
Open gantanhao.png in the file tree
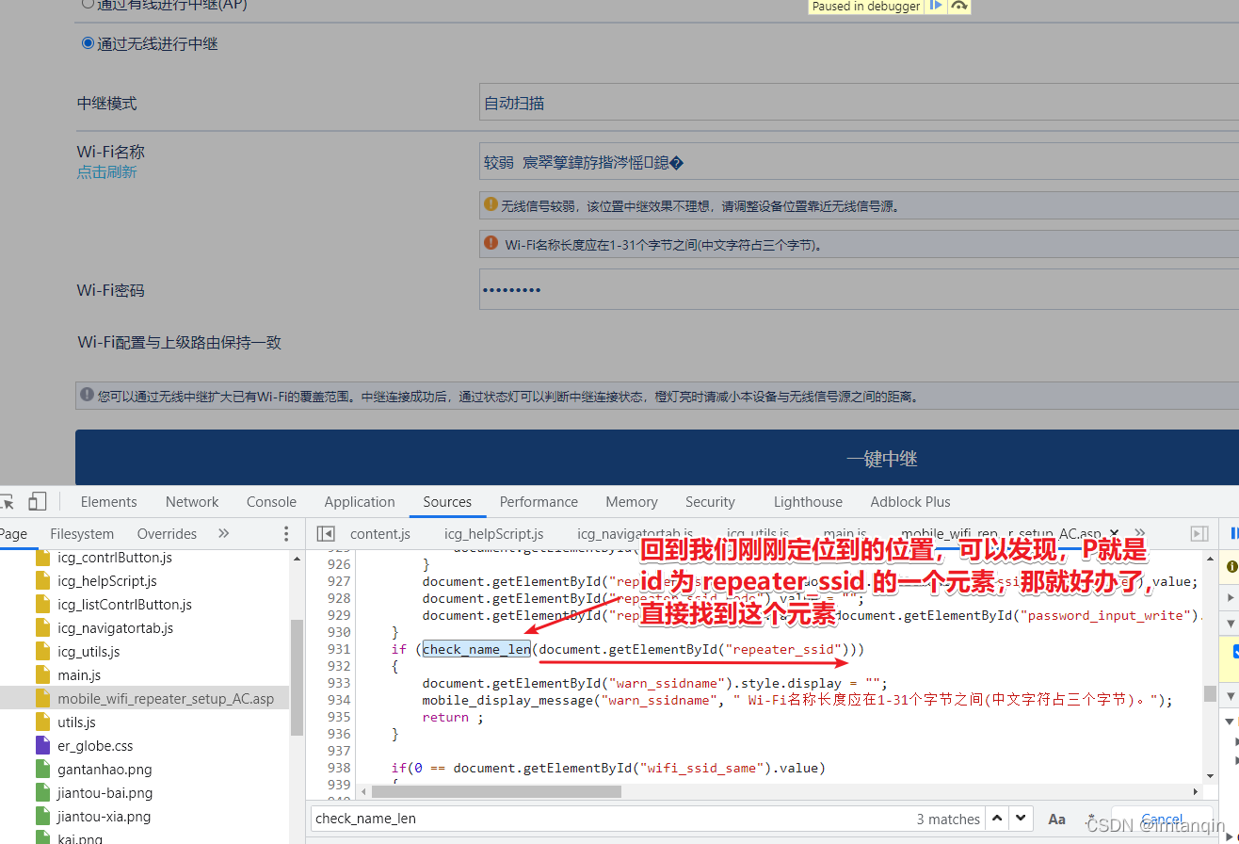coord(105,770)
